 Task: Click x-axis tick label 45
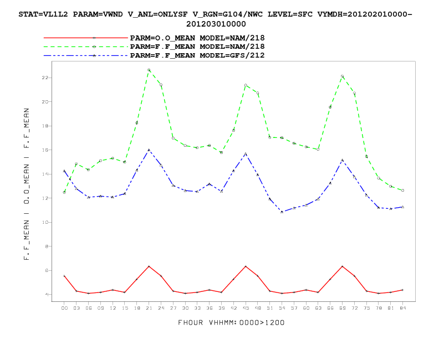pos(246,308)
